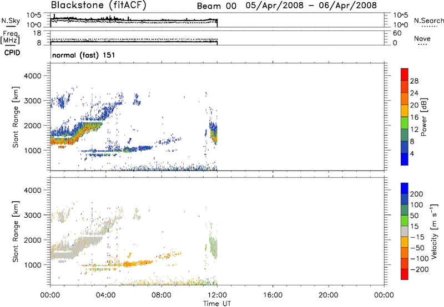Click the N.Sky noise trace in top panel
The width and height of the screenshot is (444, 307).
[x=134, y=20]
